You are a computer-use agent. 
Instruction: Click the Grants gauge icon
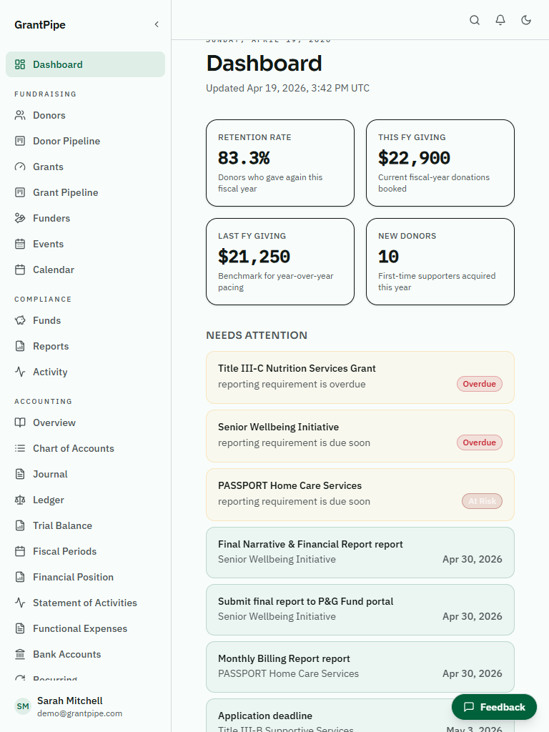(x=20, y=167)
